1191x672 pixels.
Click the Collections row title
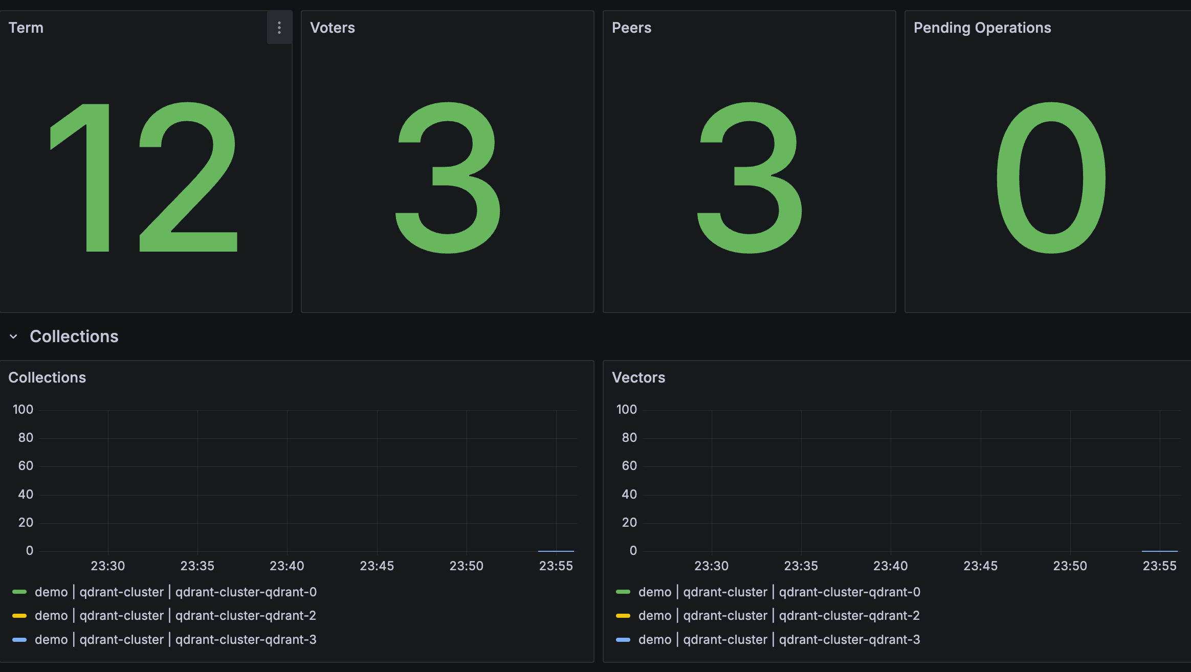pos(74,337)
